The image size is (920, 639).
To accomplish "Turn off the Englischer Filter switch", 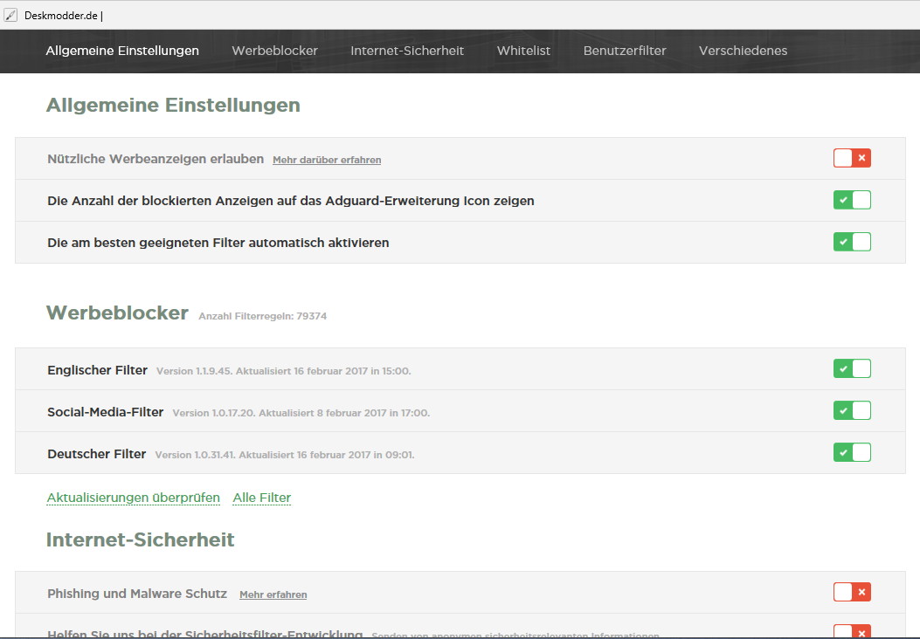I will [852, 368].
